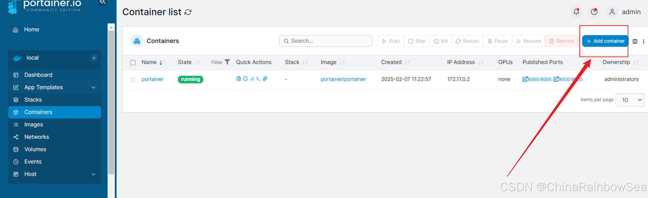Open the help question-mark icon
The height and width of the screenshot is (198, 648).
coord(594,12)
